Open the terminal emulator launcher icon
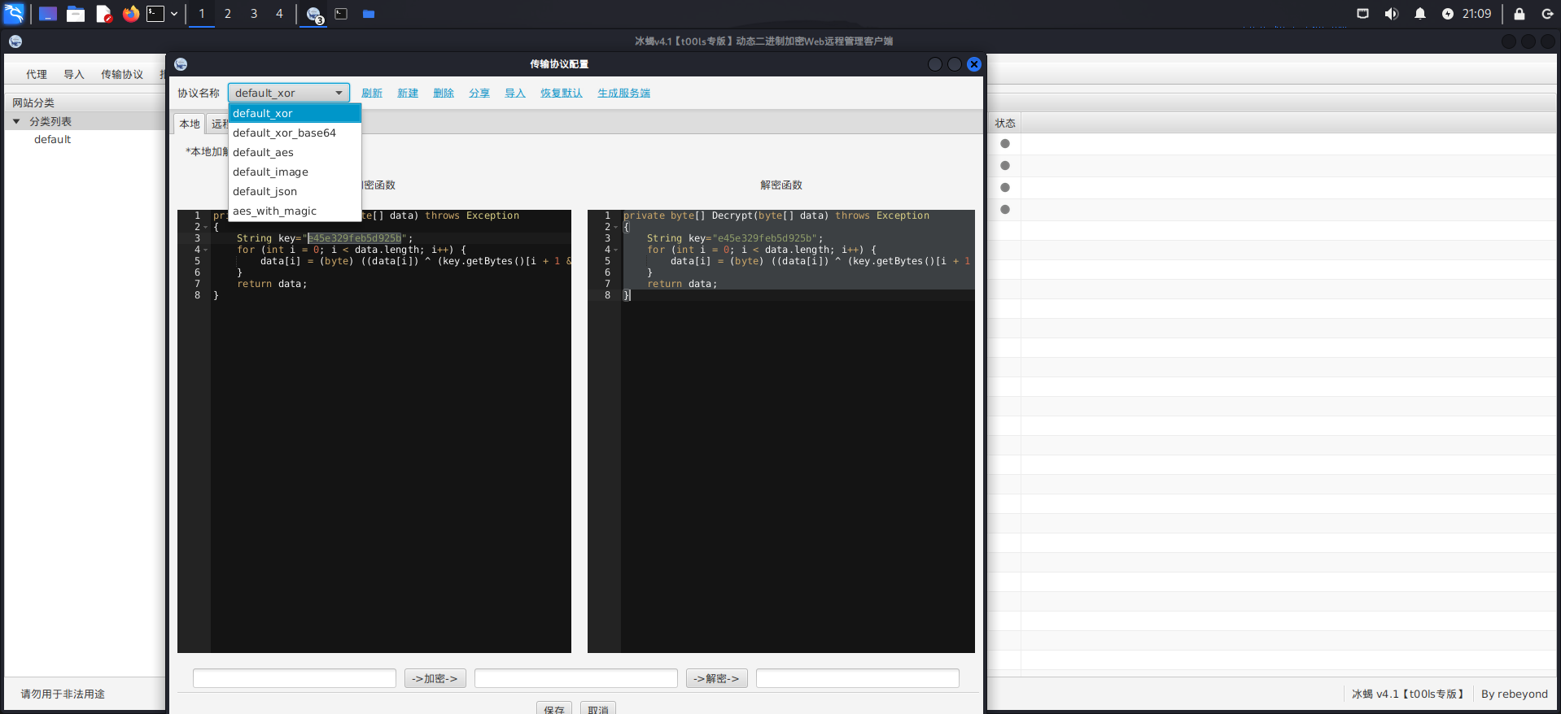Viewport: 1561px width, 714px height. [x=155, y=14]
